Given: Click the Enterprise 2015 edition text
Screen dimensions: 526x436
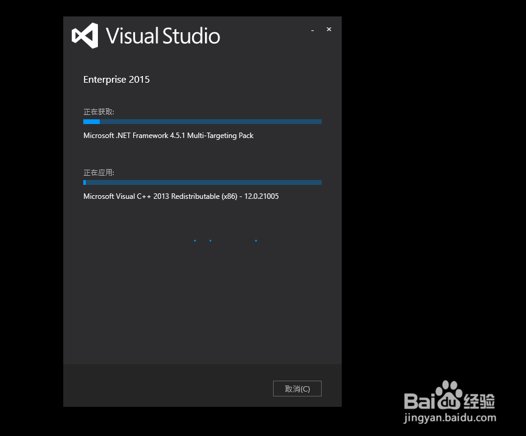Looking at the screenshot, I should pos(116,80).
